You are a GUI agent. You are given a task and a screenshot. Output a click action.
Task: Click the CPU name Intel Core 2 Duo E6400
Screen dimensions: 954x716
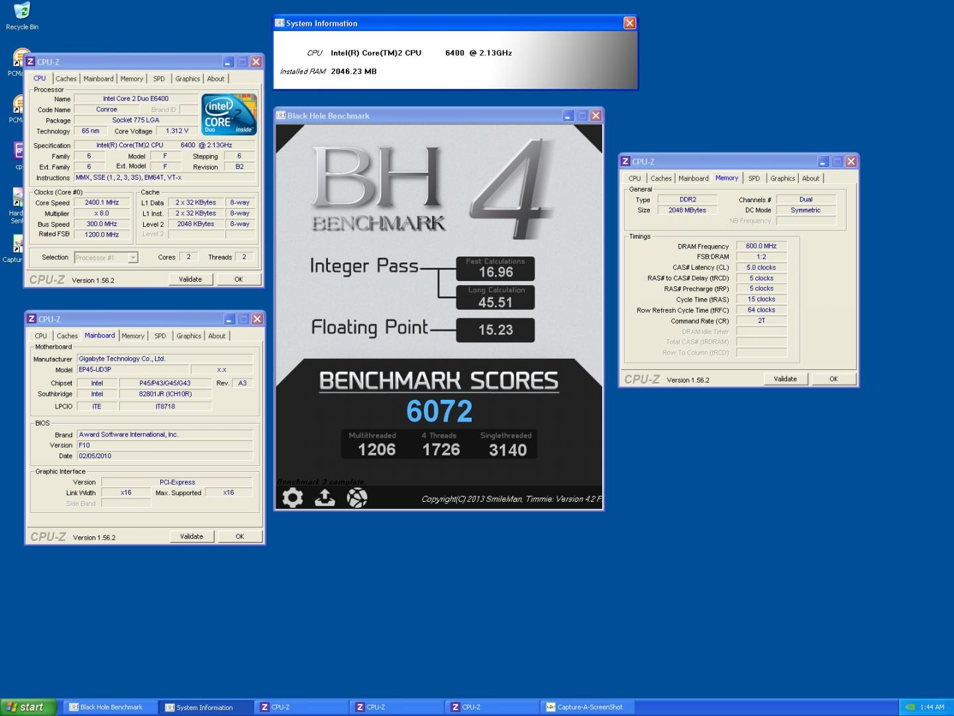coord(136,99)
